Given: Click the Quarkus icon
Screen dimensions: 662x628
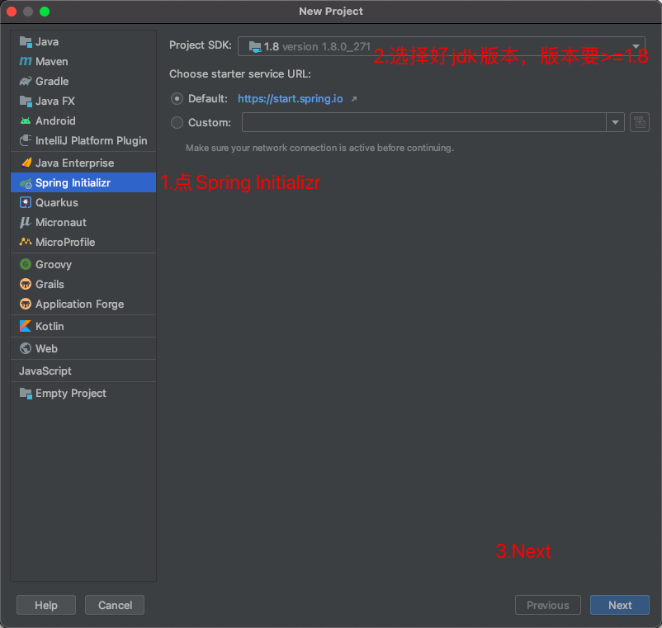Looking at the screenshot, I should point(26,202).
